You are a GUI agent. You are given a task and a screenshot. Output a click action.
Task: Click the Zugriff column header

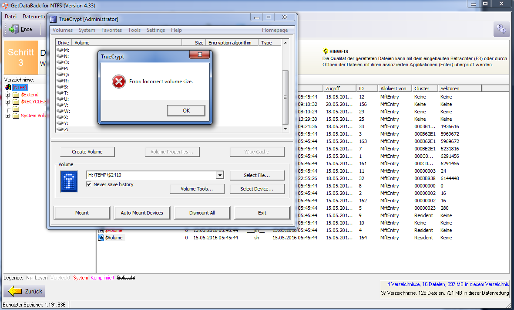point(339,89)
